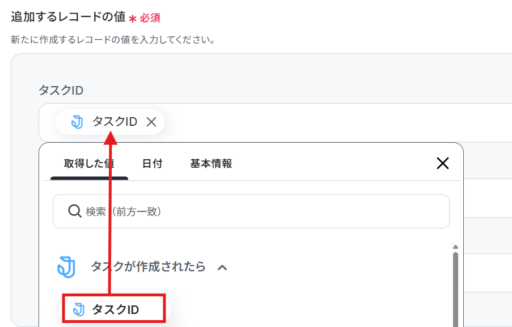512x327 pixels.
Task: Open the 日付 tab
Action: coord(152,164)
